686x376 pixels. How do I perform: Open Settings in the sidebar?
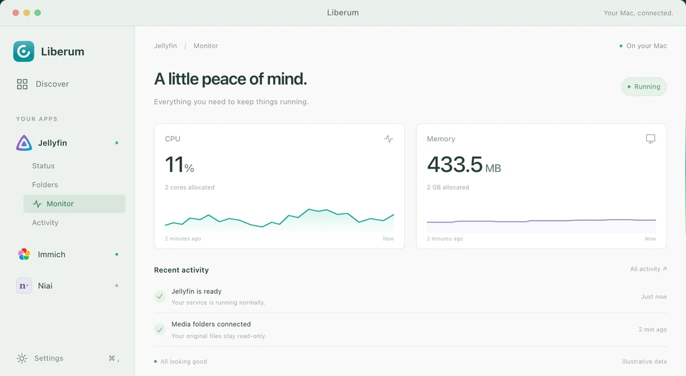click(49, 358)
